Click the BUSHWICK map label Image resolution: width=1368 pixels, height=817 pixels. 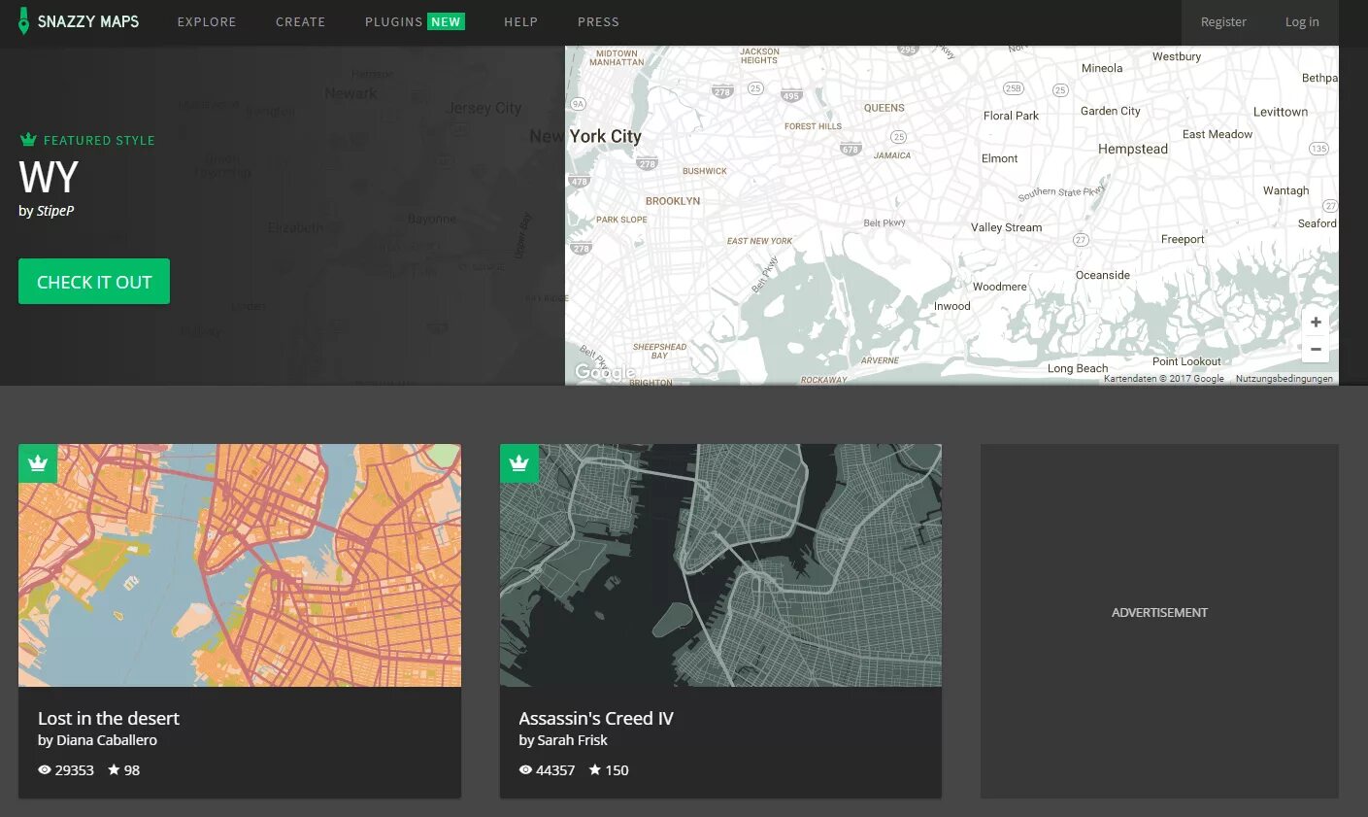pos(705,171)
